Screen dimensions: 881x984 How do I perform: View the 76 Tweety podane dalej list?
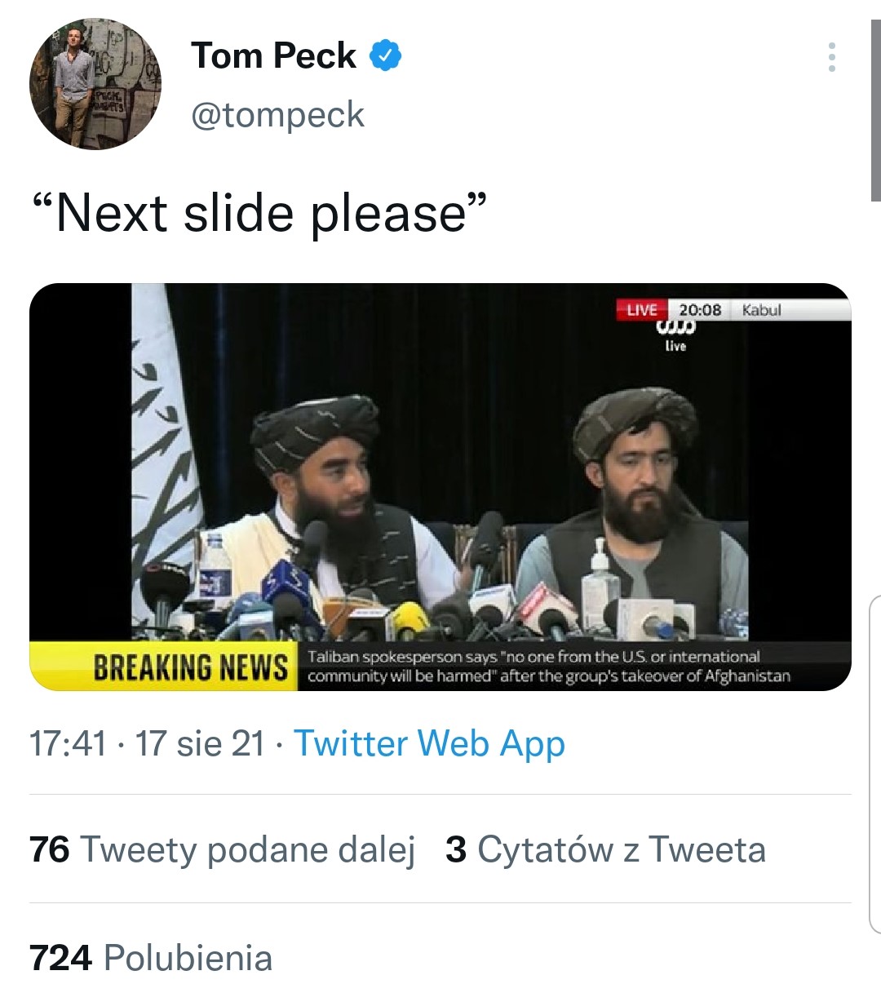[222, 849]
